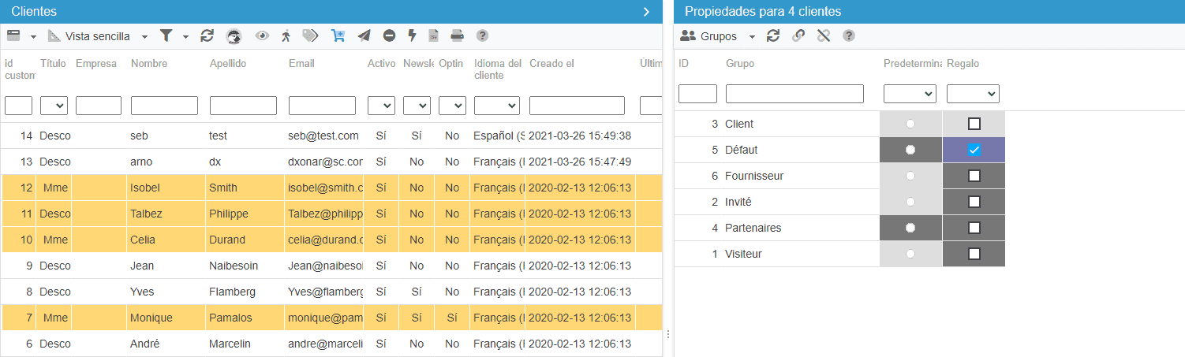Collapse the Clientes panel with the chevron
The image size is (1185, 357).
646,11
